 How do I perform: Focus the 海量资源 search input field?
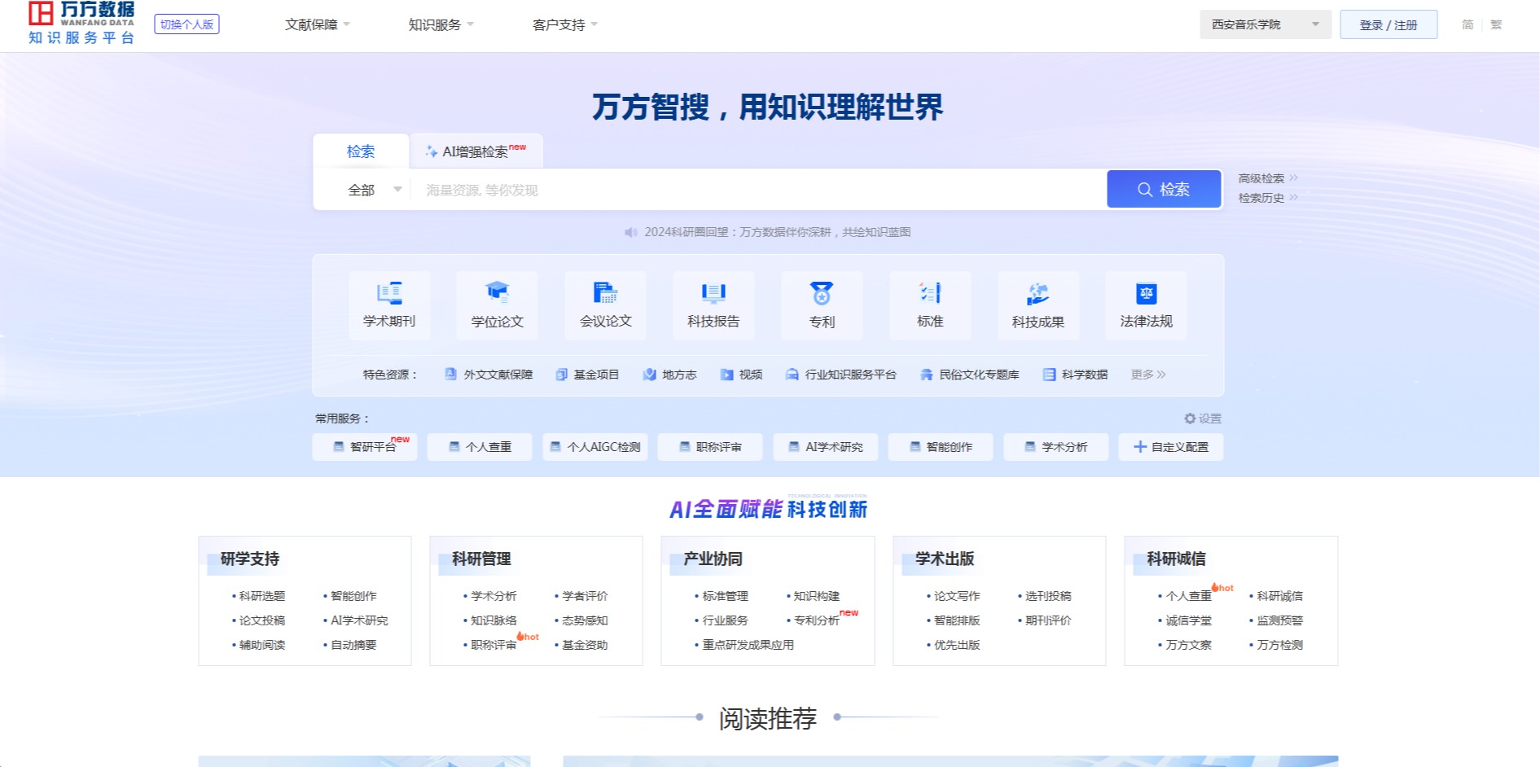click(x=757, y=190)
